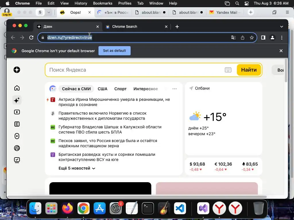Open Control Center in the menu bar
294x220 pixels.
pos(247,3)
